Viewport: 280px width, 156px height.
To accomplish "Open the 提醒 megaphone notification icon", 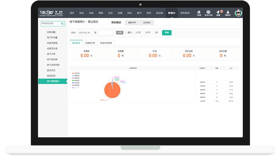I will [x=218, y=13].
